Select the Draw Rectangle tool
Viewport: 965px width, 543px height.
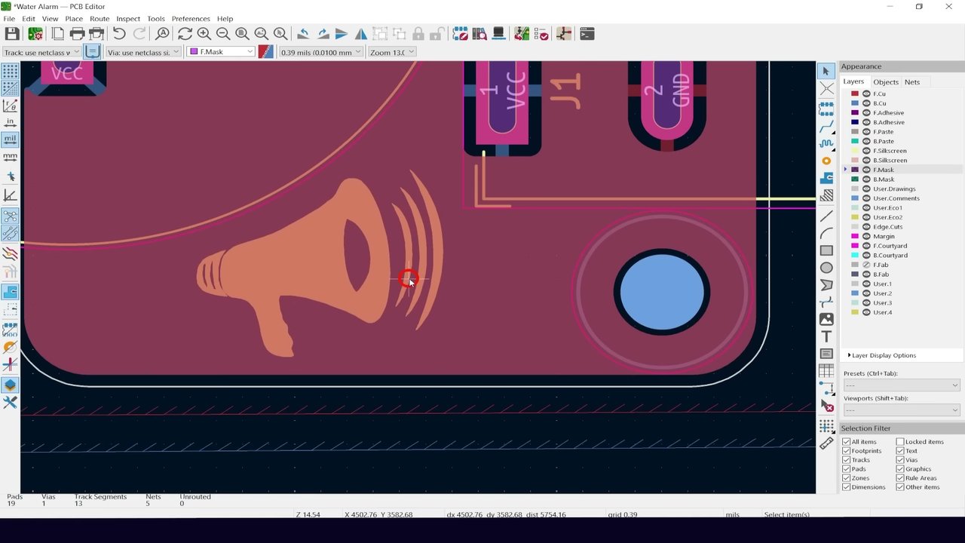point(826,250)
